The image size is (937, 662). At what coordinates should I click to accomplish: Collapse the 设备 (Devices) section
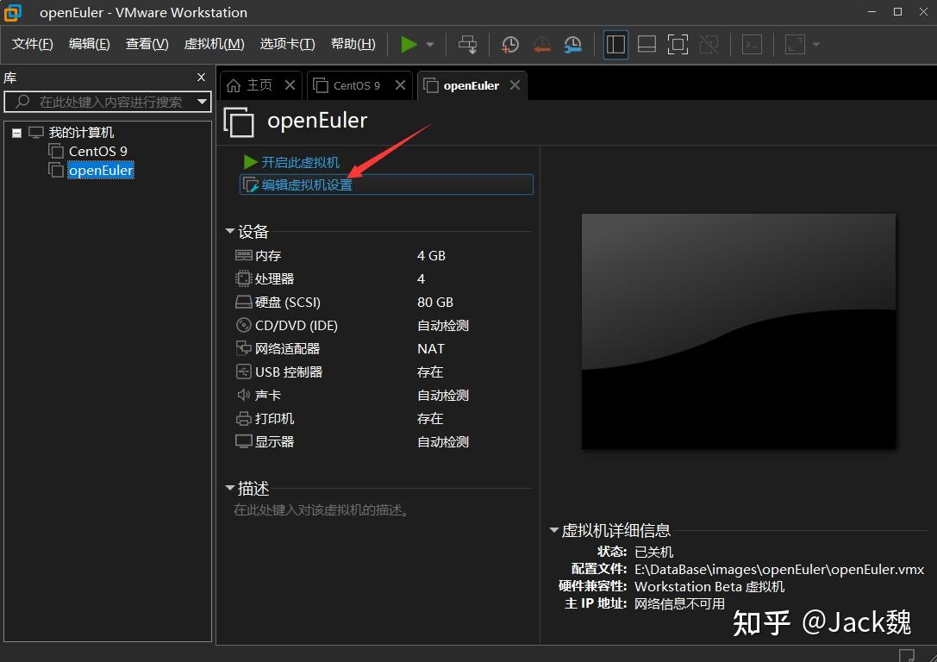click(229, 231)
